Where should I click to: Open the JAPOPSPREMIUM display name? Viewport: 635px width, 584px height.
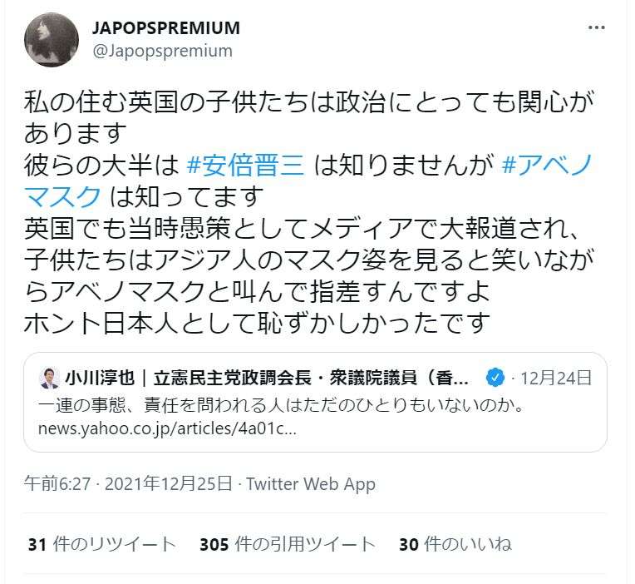[x=166, y=28]
